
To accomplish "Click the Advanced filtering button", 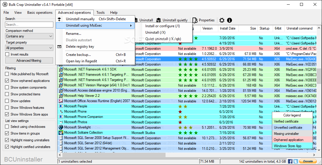I will (x=29, y=61).
